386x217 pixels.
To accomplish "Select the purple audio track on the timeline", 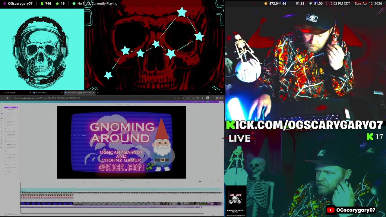I will pyautogui.click(x=112, y=207).
